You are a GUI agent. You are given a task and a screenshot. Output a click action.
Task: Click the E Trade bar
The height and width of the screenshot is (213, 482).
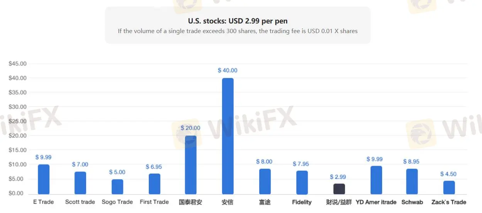click(x=44, y=179)
